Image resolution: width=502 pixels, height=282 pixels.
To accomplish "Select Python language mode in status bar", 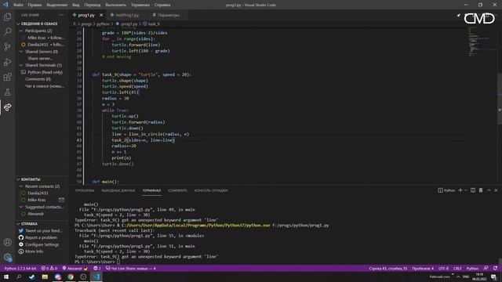I will click(x=472, y=268).
